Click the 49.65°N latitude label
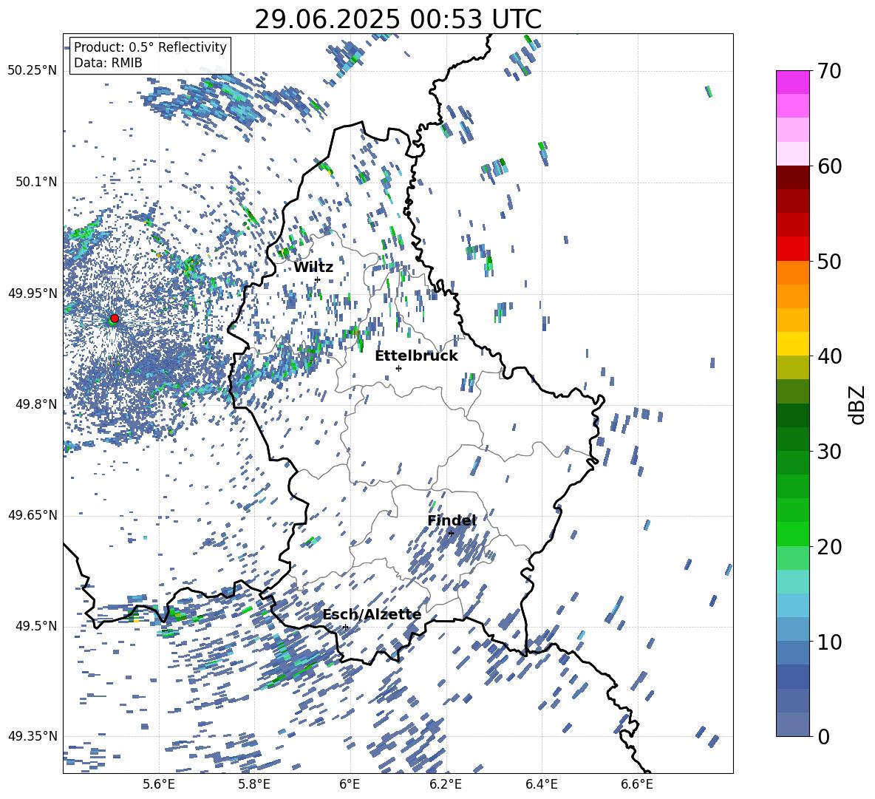This screenshot has height=799, width=875. [x=33, y=515]
